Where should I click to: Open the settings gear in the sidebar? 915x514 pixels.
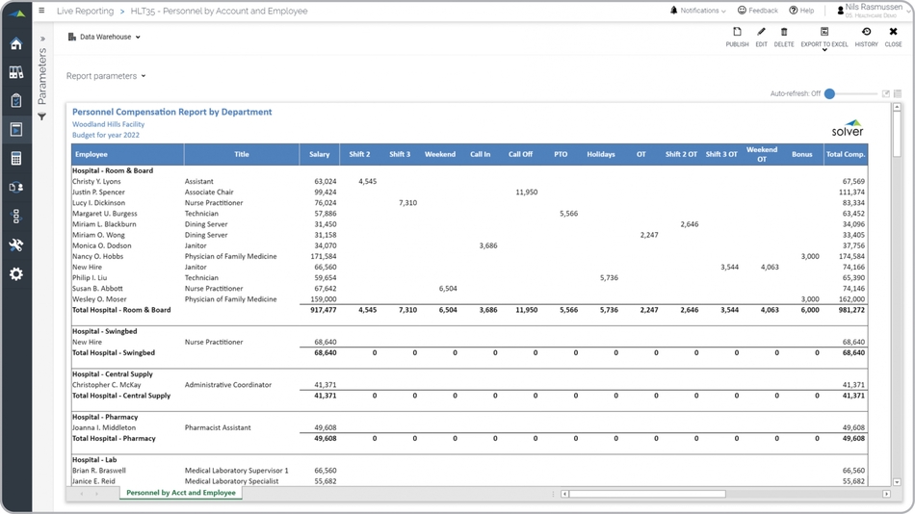(x=16, y=274)
